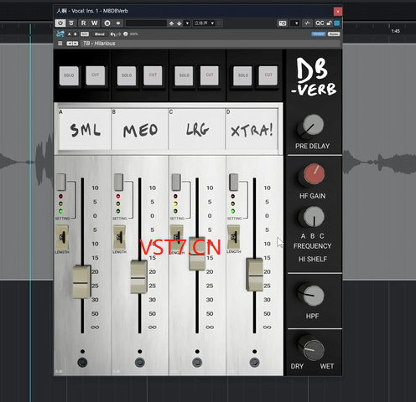Image resolution: width=416 pixels, height=402 pixels.
Task: Select the A state button
Action: tap(70, 34)
